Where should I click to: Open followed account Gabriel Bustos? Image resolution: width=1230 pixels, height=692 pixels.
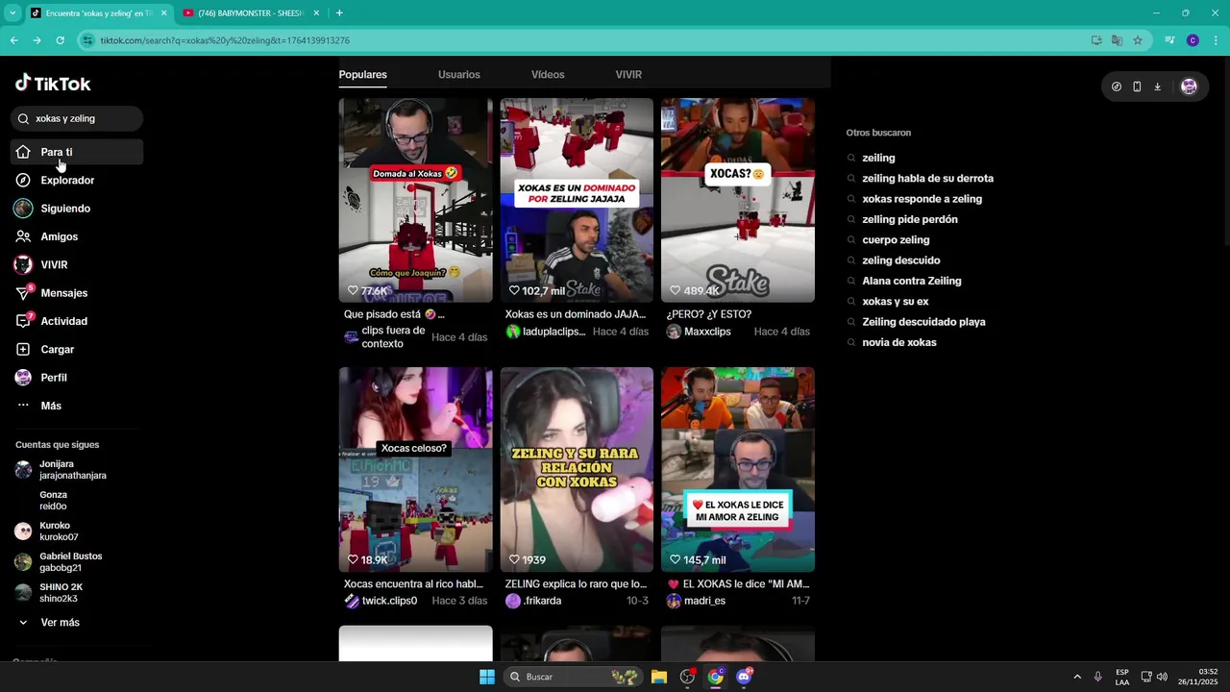pyautogui.click(x=59, y=561)
